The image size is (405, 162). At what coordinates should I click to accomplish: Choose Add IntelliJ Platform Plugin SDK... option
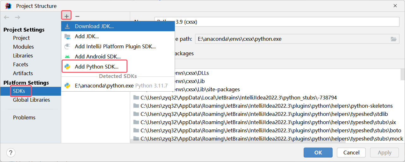point(118,46)
